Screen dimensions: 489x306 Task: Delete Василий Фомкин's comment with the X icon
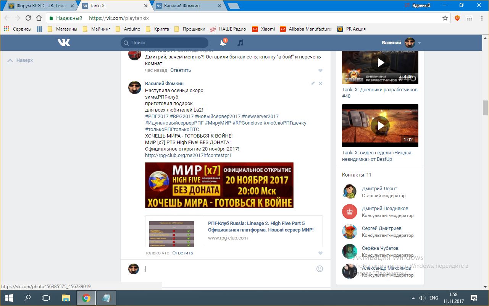[x=320, y=83]
